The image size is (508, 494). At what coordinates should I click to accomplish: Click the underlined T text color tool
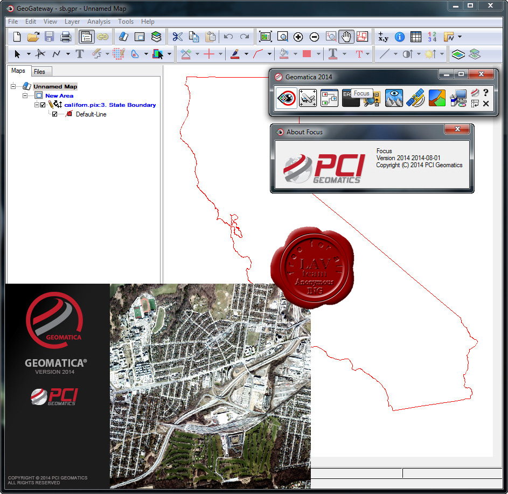tap(333, 54)
